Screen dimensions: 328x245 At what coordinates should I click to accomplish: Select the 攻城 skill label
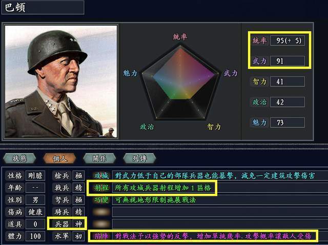(101, 176)
